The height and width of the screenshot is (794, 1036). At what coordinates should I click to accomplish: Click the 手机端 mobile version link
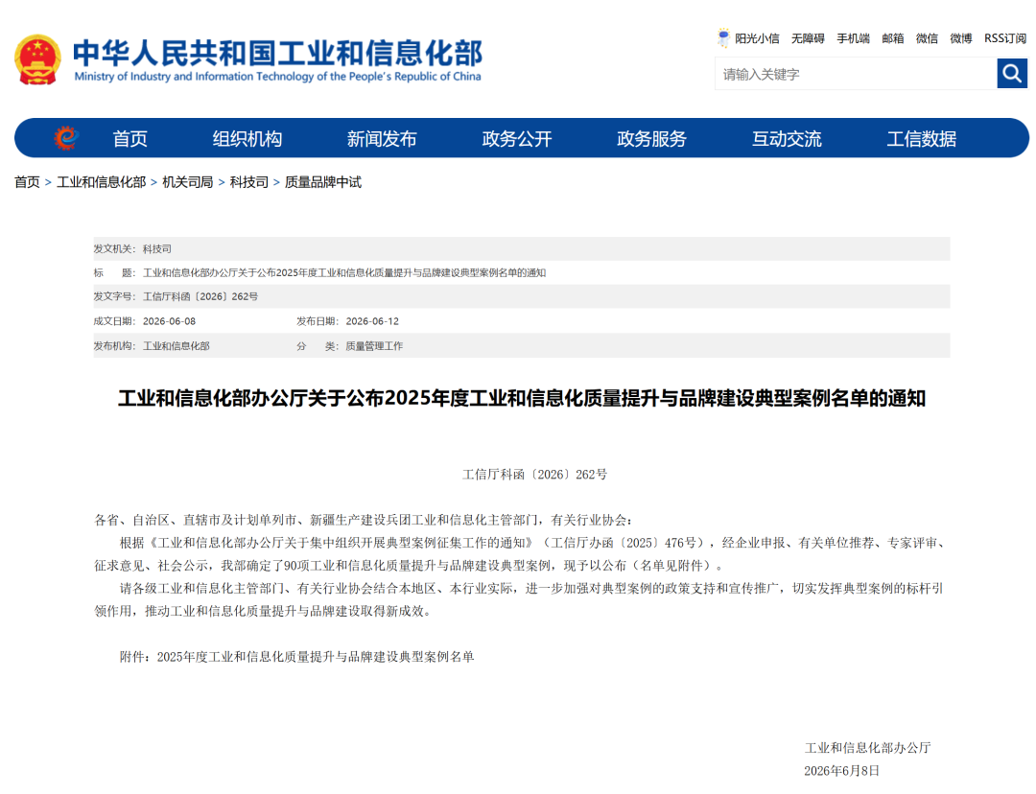(853, 38)
